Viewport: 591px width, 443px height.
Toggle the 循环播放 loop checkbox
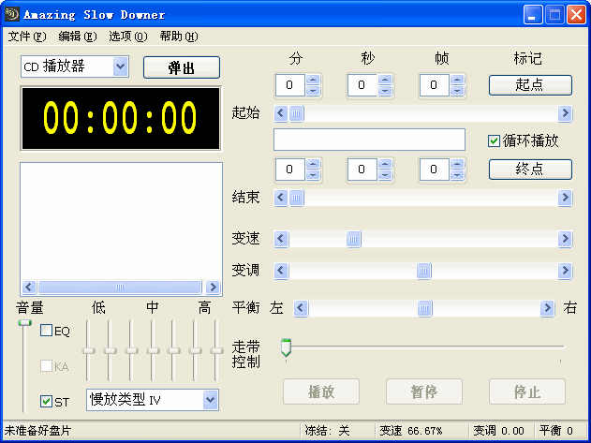point(494,141)
